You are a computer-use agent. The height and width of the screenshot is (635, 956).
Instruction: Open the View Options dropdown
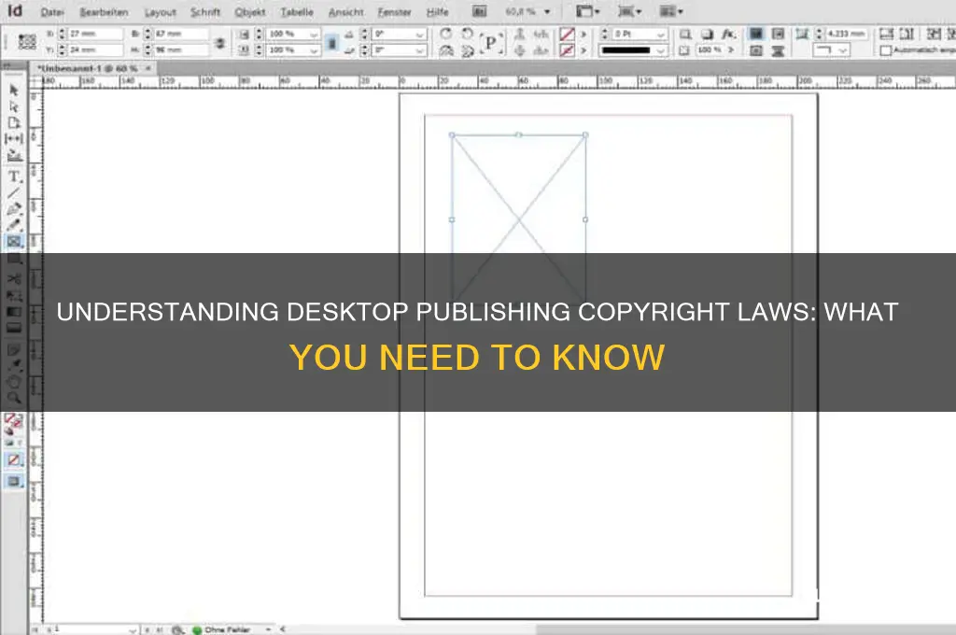(588, 11)
